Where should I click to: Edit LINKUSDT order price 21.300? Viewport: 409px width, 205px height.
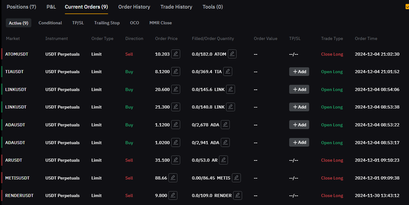click(x=176, y=107)
